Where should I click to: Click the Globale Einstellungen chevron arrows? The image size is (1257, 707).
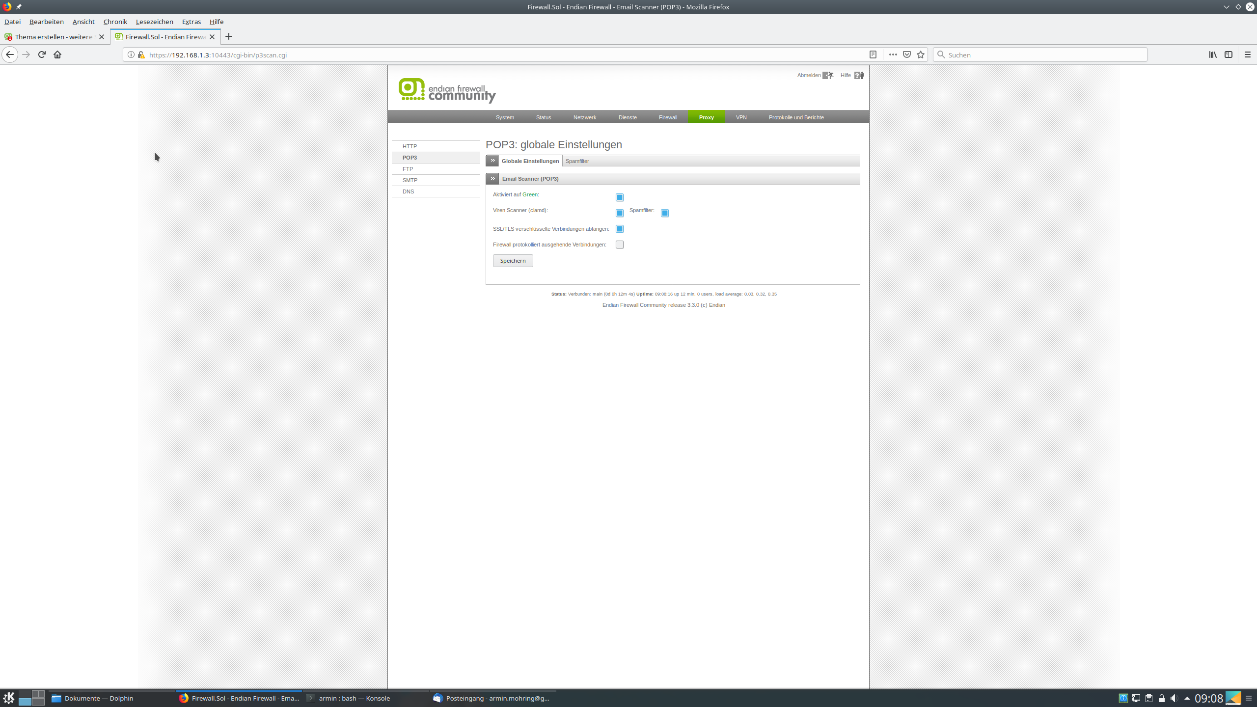(x=492, y=161)
